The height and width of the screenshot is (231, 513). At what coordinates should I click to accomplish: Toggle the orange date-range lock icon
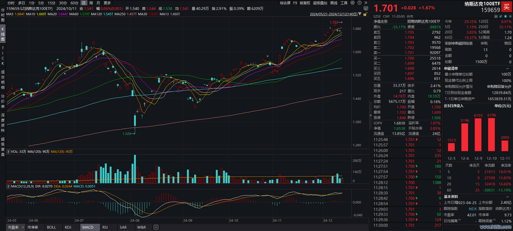[x=365, y=14]
